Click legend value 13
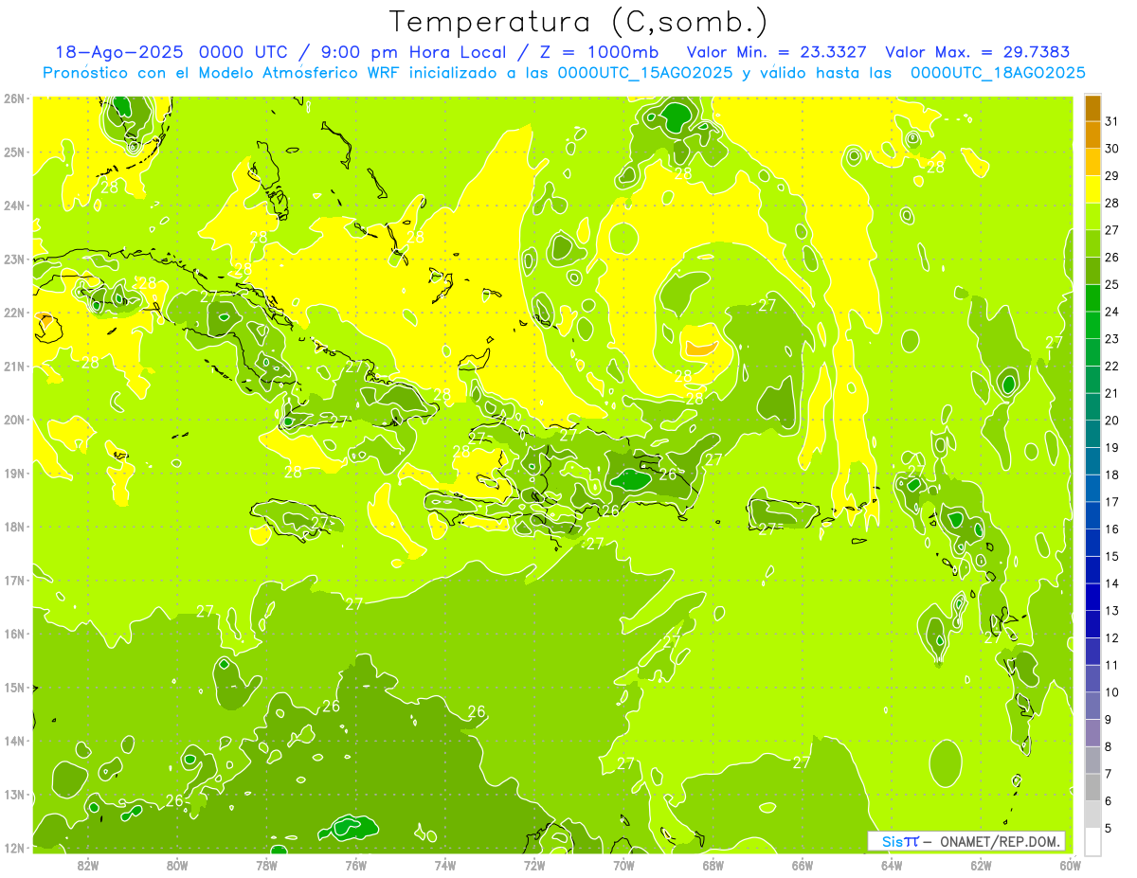Viewport: 1137px width, 878px height. pos(1112,611)
